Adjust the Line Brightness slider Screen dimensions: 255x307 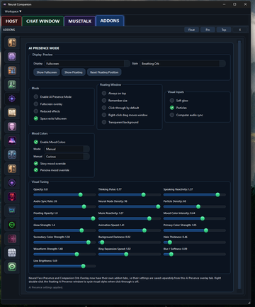[64, 266]
